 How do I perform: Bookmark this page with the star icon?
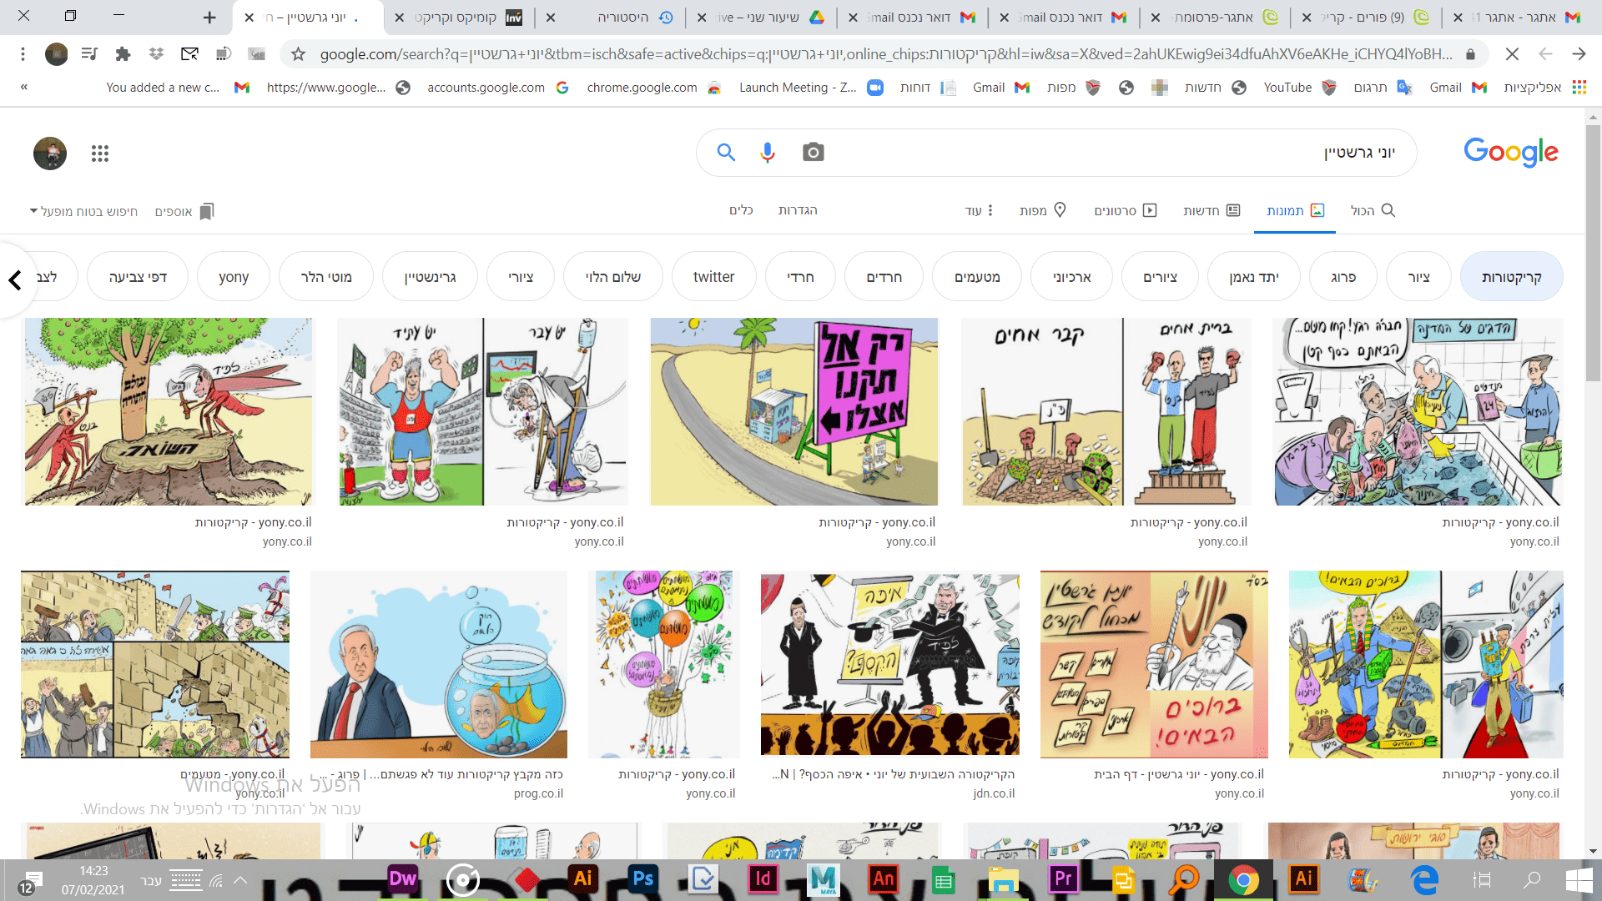(298, 54)
